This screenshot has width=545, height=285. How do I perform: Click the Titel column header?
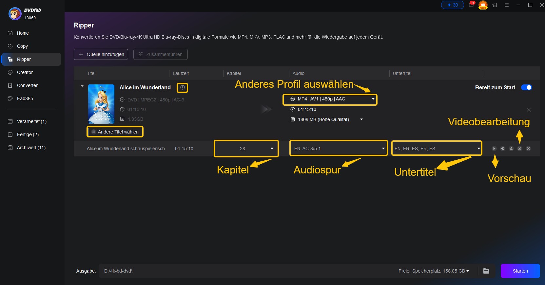(x=91, y=73)
